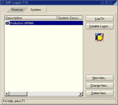Click the horizontal scrollbar right arrow
118x105 pixels.
coord(81,94)
